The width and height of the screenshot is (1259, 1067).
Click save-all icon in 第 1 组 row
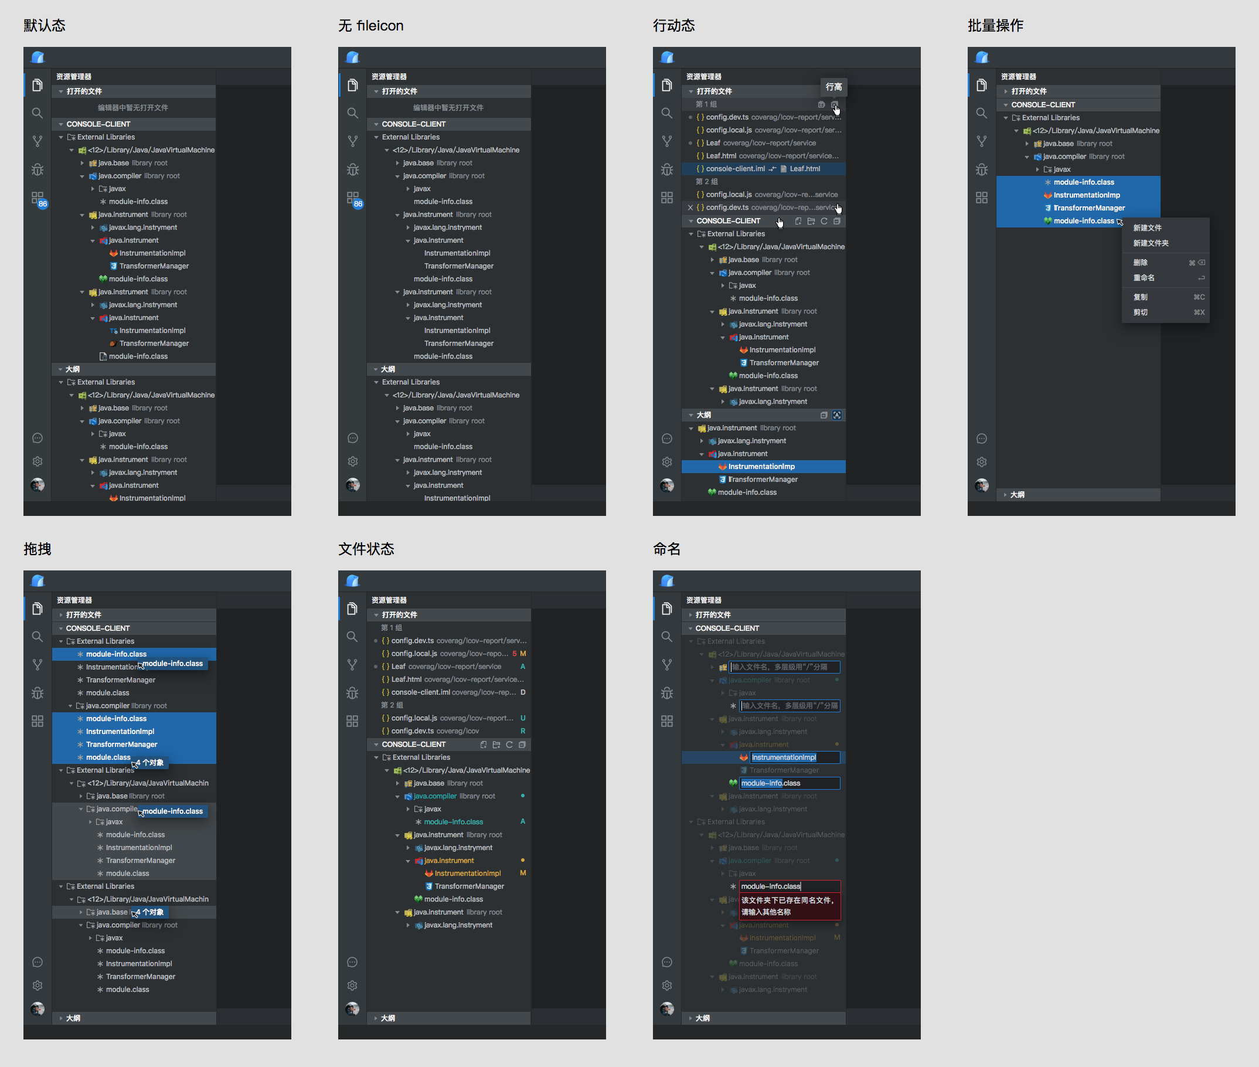point(821,104)
